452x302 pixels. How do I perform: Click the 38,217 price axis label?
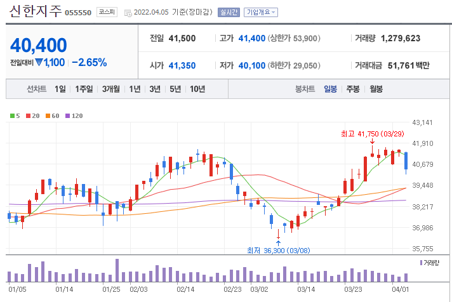(x=423, y=207)
